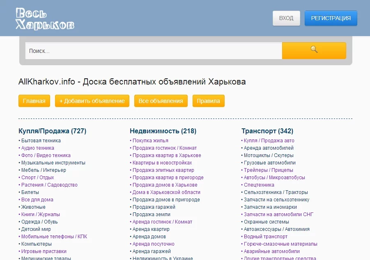This screenshot has width=370, height=260.
Task: Open Запчасти на сельхозтехнику link
Action: (276, 200)
